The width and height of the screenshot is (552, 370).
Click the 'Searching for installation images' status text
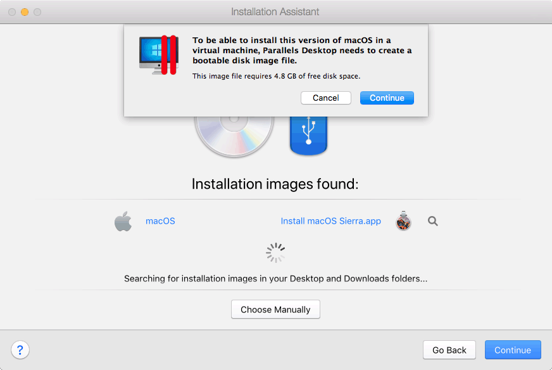275,278
